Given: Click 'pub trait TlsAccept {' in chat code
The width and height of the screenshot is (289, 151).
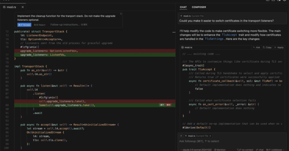Looking at the screenshot, I should click(x=199, y=69).
